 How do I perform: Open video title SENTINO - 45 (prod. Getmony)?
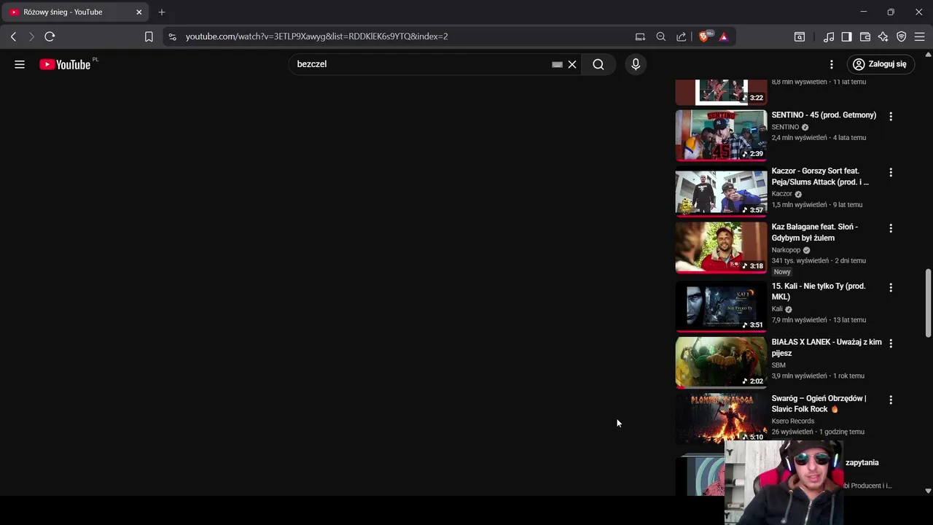tap(824, 115)
